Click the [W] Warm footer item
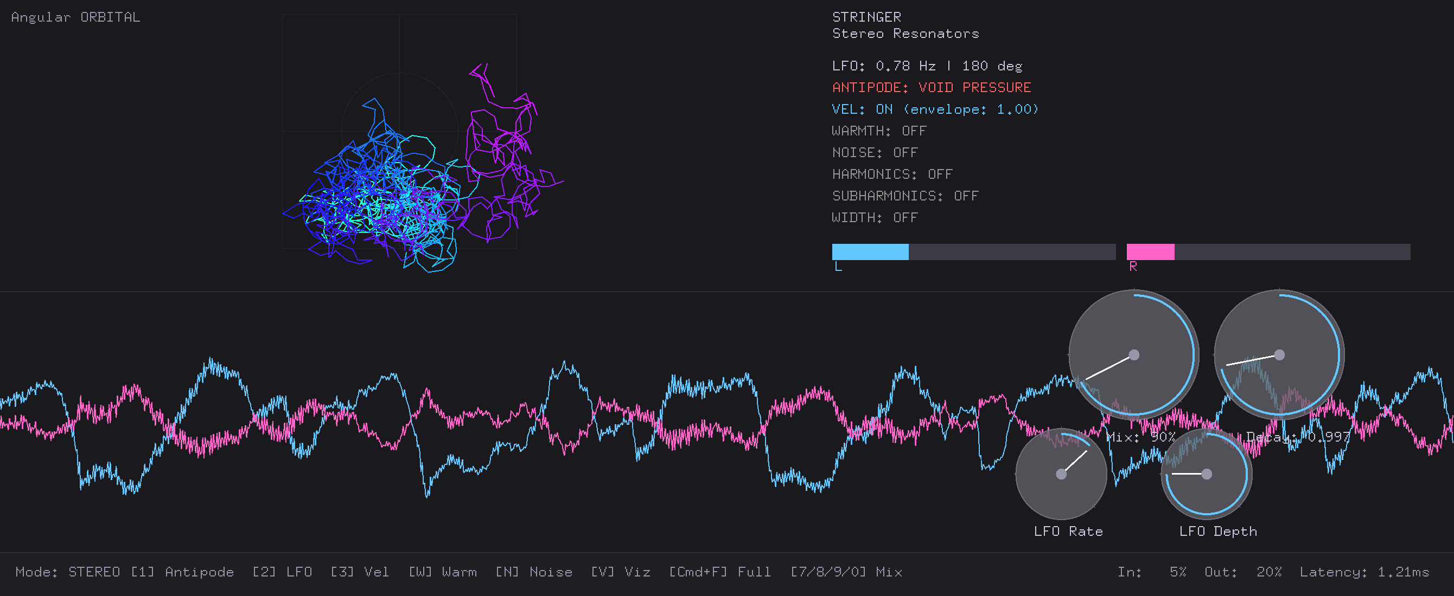 (443, 572)
